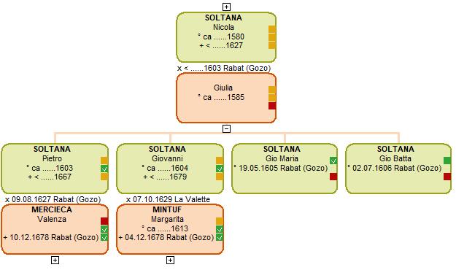456x270 pixels.
Task: Click red indicator on Gio Batta's box
Action: tap(447, 177)
